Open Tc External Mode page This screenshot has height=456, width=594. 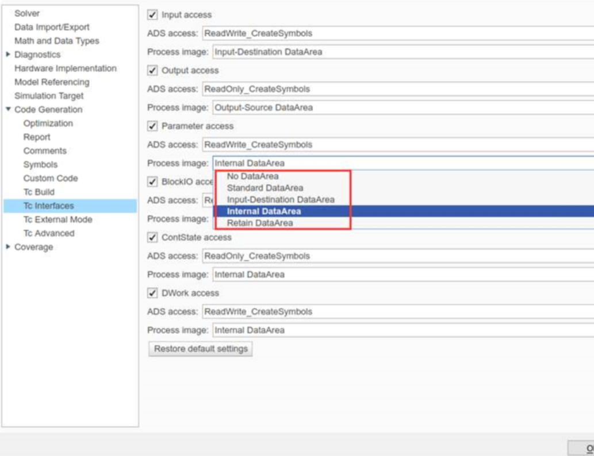point(58,219)
